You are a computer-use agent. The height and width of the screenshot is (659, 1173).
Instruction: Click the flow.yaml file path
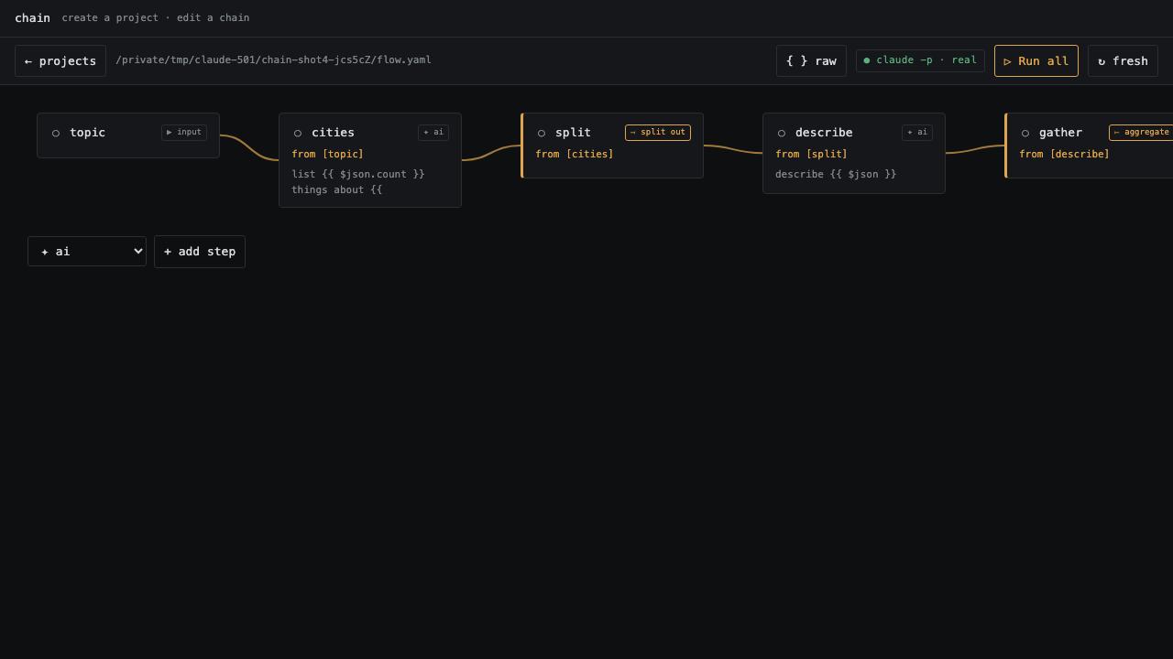pyautogui.click(x=273, y=60)
